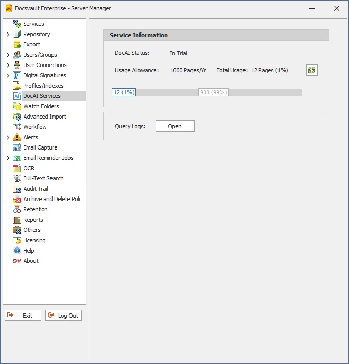349x364 pixels.
Task: Click the '12 Pages (1%)' total usage
Action: [270, 70]
